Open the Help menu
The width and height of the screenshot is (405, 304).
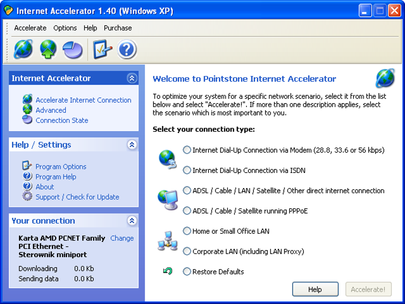pos(90,28)
